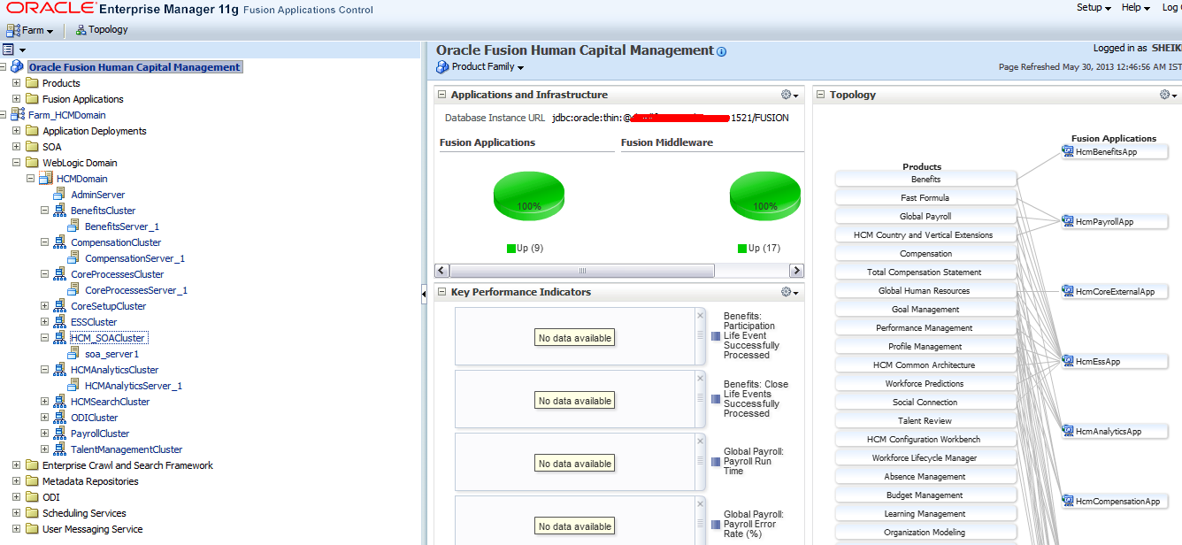Click the horizontal scrollbar left arrow
This screenshot has height=545, width=1182.
click(x=442, y=271)
